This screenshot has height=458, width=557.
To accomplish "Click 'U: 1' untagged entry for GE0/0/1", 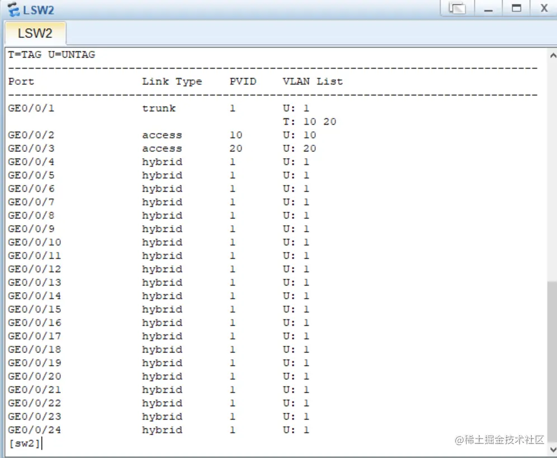I will pyautogui.click(x=296, y=108).
